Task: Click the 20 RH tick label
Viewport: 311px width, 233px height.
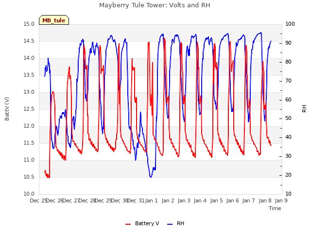Action: [x=288, y=175]
